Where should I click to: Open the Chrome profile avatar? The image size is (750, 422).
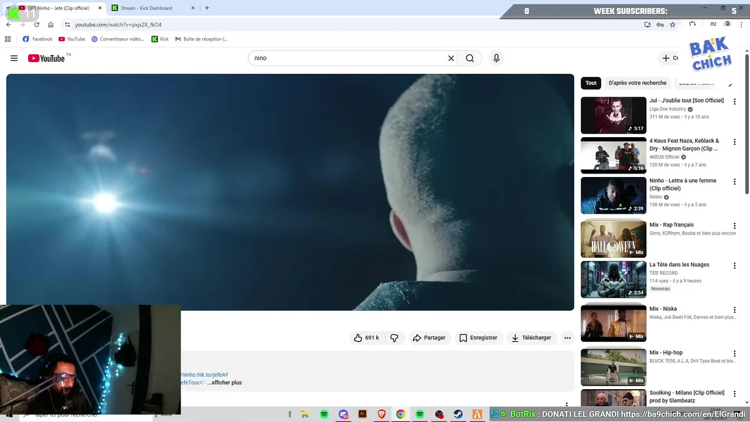728,24
